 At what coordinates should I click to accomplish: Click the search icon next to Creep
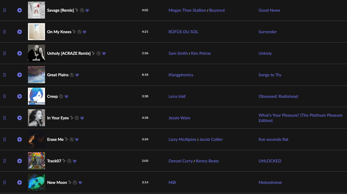(x=61, y=96)
